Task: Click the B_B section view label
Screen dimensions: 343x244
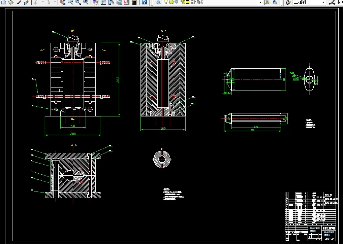Action: click(x=164, y=31)
